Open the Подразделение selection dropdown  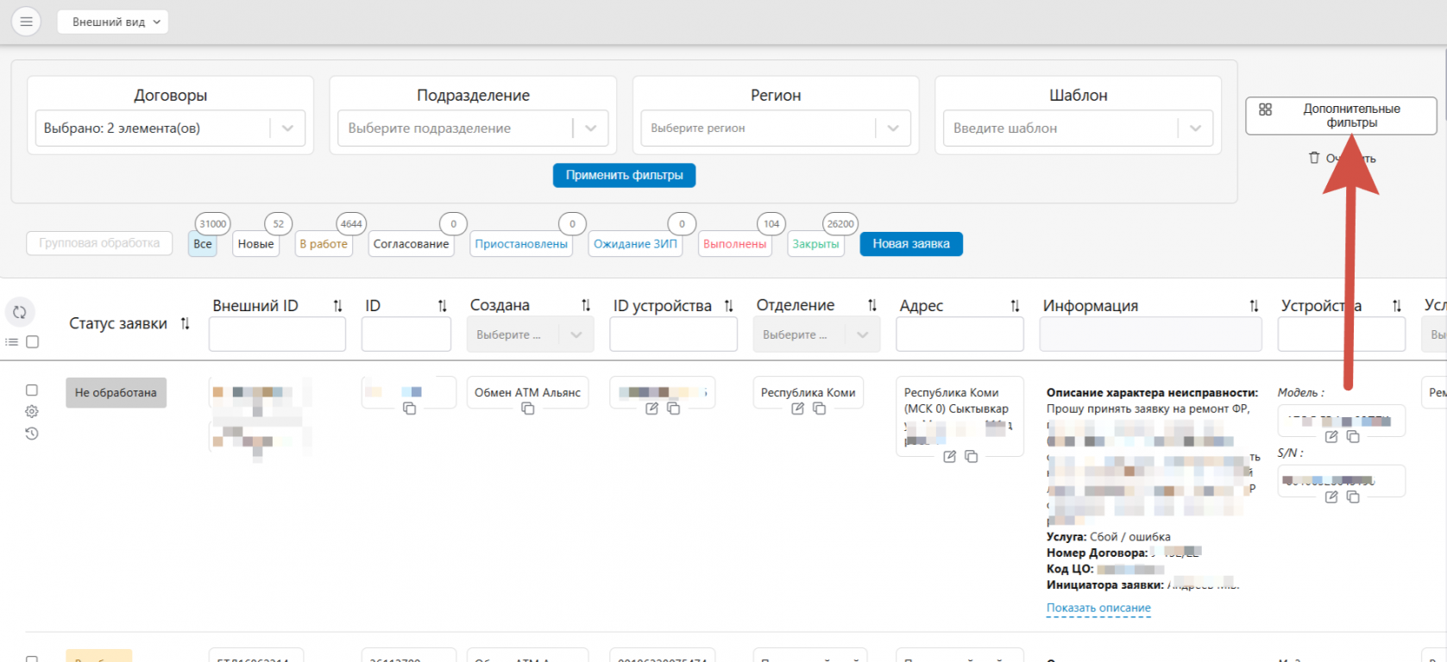(590, 128)
